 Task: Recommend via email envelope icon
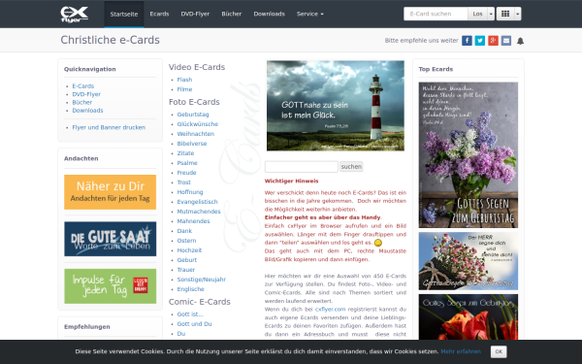(x=506, y=41)
